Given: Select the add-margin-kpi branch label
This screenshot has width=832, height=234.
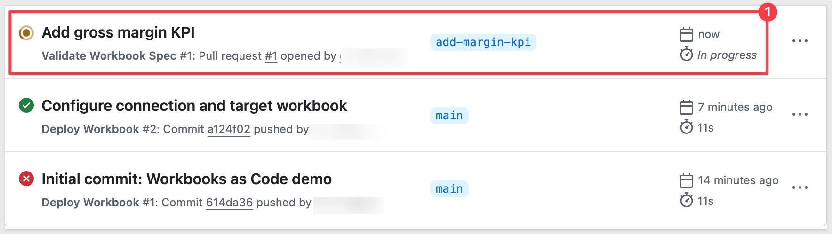Looking at the screenshot, I should click(483, 42).
